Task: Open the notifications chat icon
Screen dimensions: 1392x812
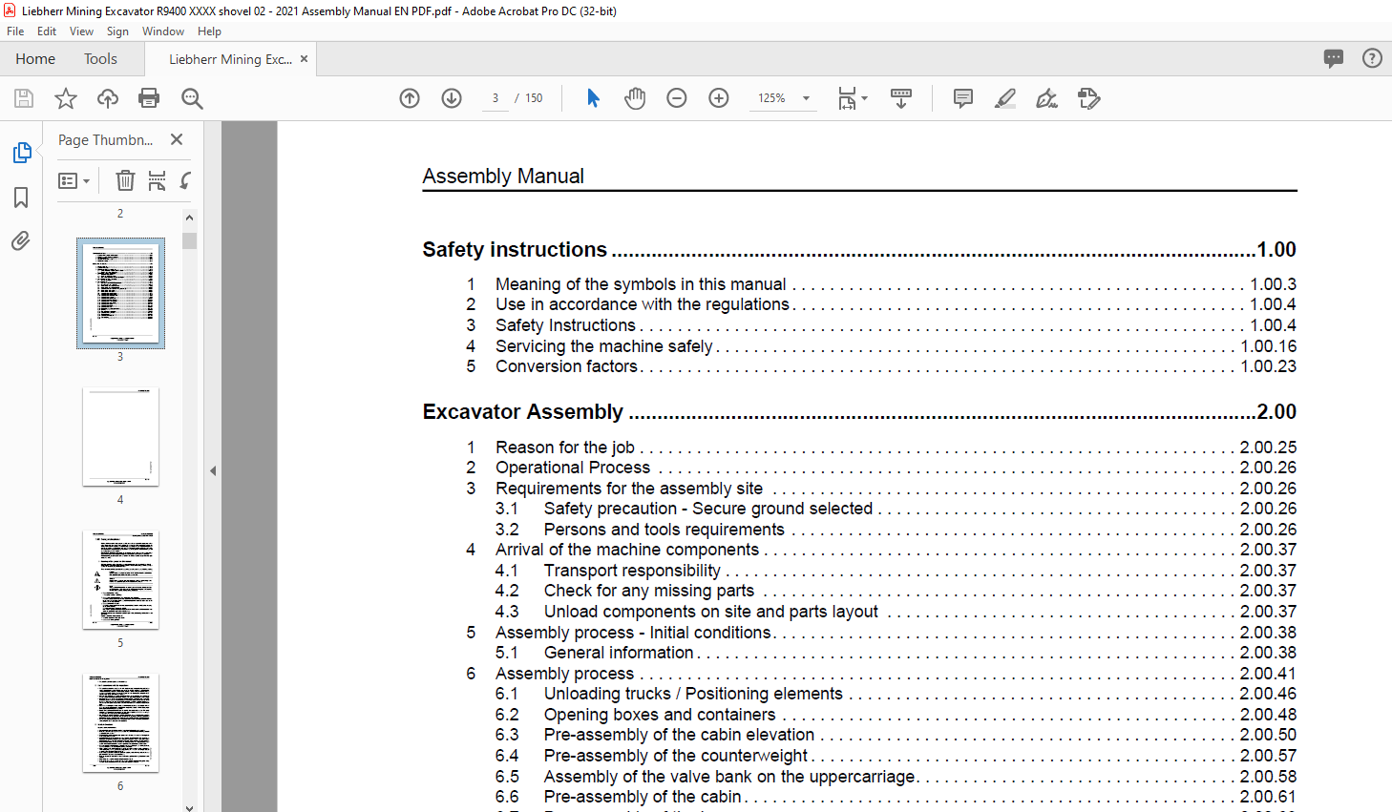Action: [1334, 58]
